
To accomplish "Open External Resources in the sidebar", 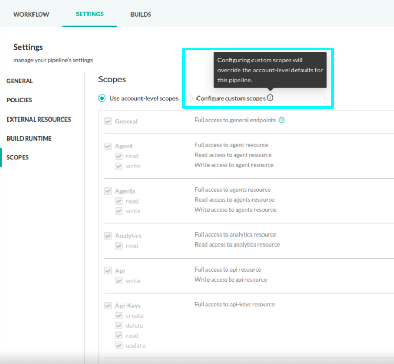I will point(39,120).
